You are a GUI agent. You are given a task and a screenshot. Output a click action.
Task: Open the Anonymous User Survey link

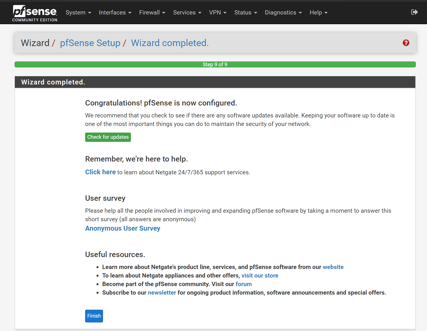pyautogui.click(x=123, y=228)
